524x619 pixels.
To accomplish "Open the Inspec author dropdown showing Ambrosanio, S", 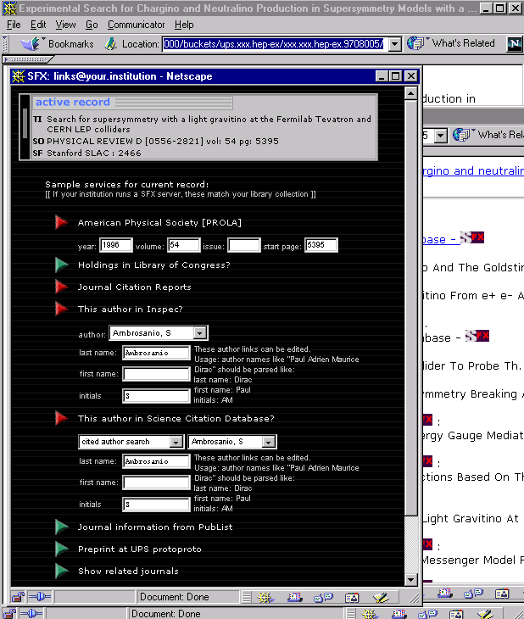I will tap(200, 333).
